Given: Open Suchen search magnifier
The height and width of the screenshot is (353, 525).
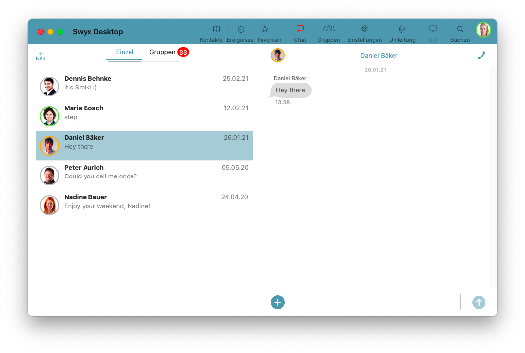Looking at the screenshot, I should click(x=460, y=34).
